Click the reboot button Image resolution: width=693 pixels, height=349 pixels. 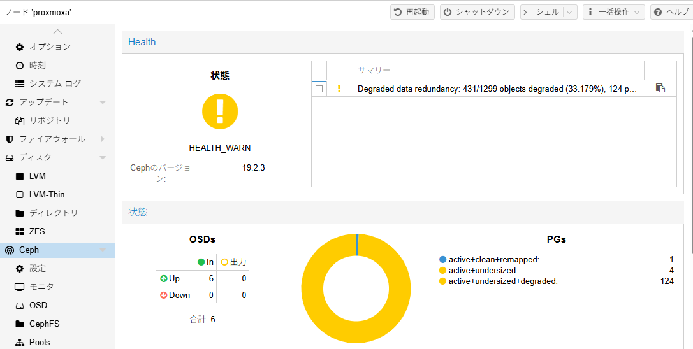click(412, 12)
